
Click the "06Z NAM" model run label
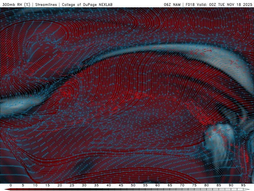click(x=172, y=4)
